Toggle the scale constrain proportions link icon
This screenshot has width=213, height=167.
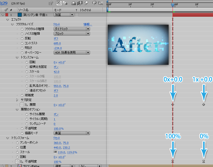click(x=55, y=152)
